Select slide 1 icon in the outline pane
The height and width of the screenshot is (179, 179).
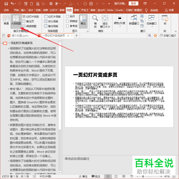coord(5,43)
